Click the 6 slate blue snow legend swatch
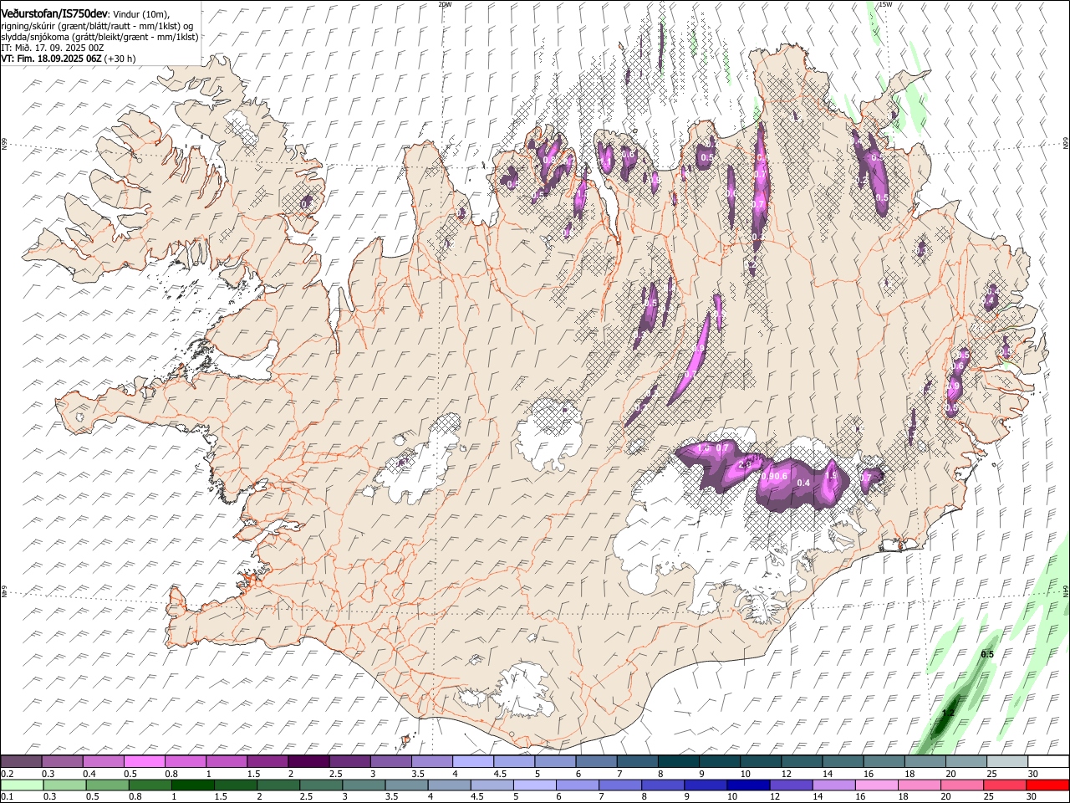The height and width of the screenshot is (803, 1070). pyautogui.click(x=595, y=761)
